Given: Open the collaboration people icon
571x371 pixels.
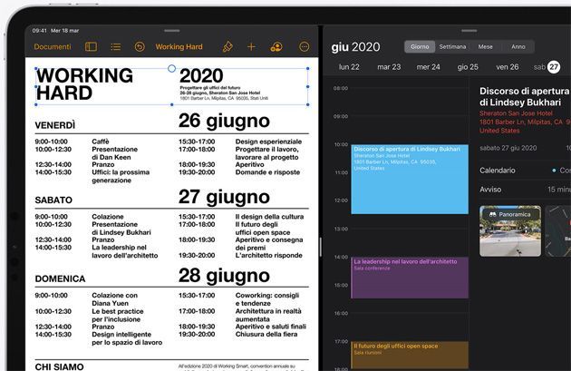Looking at the screenshot, I should point(276,46).
